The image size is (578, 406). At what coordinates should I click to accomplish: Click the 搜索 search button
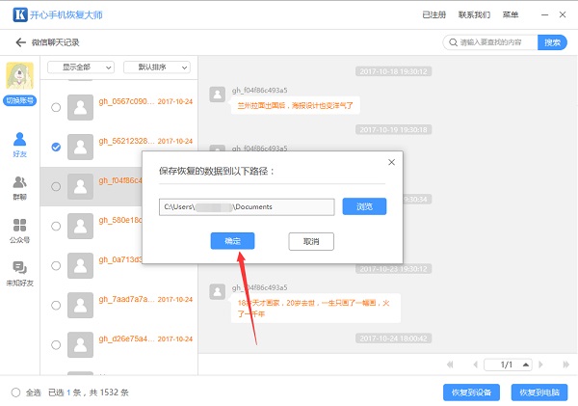coord(552,42)
